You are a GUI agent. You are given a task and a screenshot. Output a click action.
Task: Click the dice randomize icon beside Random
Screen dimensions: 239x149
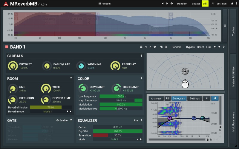[171, 4]
